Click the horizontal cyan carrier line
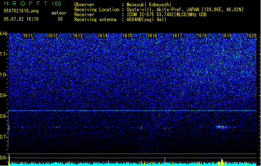This screenshot has width=261, height=166. [x=132, y=110]
